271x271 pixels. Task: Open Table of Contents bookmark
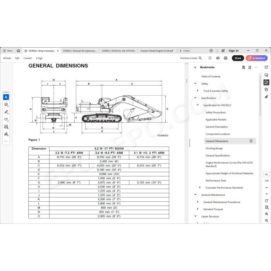(211, 76)
